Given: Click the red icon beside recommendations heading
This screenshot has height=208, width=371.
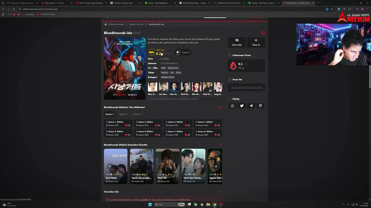Looking at the screenshot, I should pos(220,145).
